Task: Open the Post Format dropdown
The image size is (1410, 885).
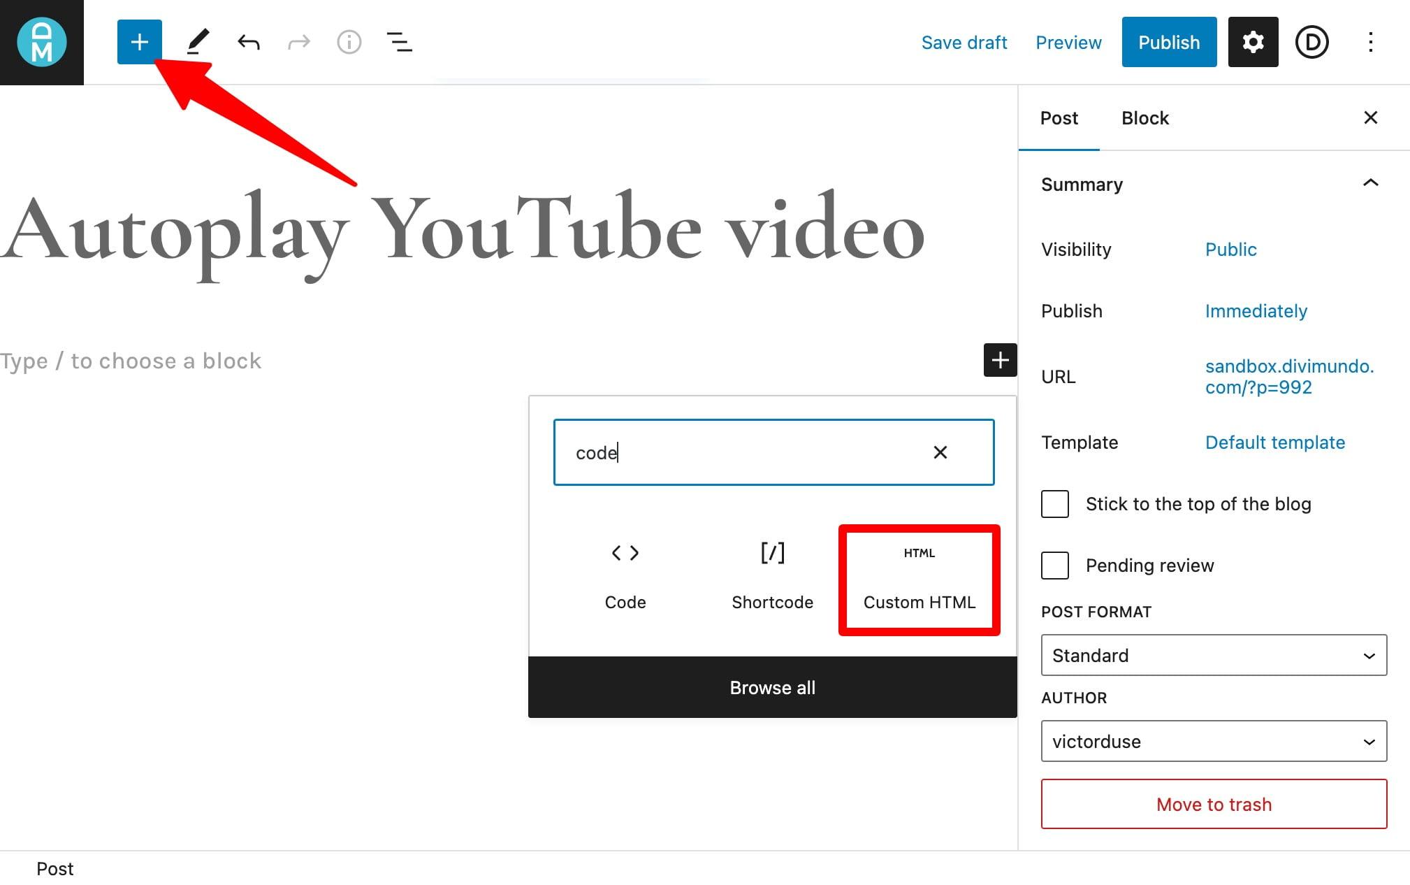Action: (1213, 655)
